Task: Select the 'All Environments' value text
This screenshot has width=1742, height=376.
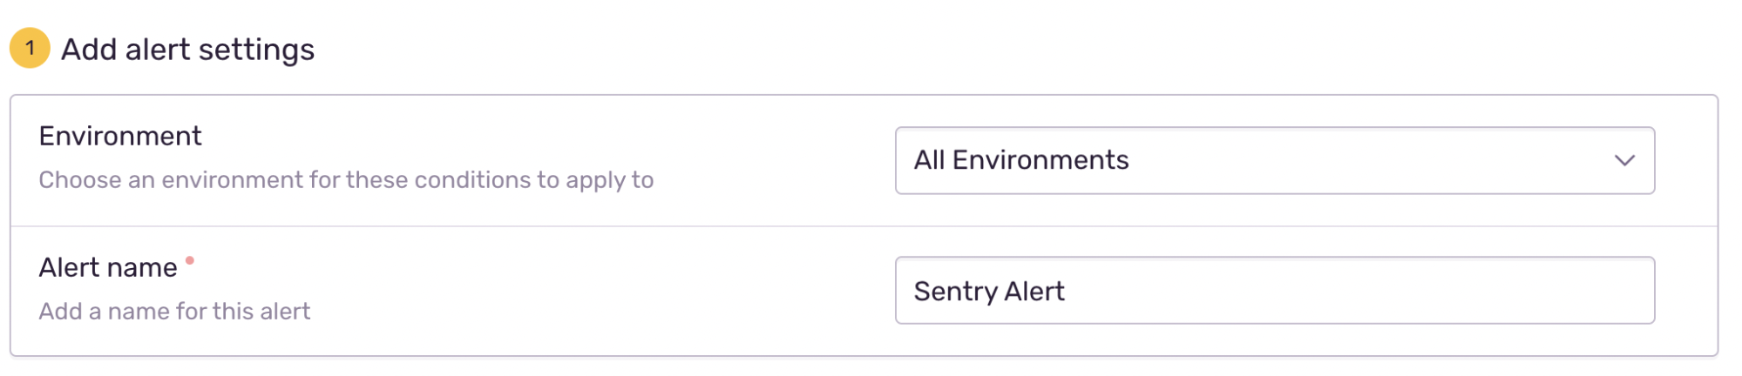Action: click(1020, 160)
